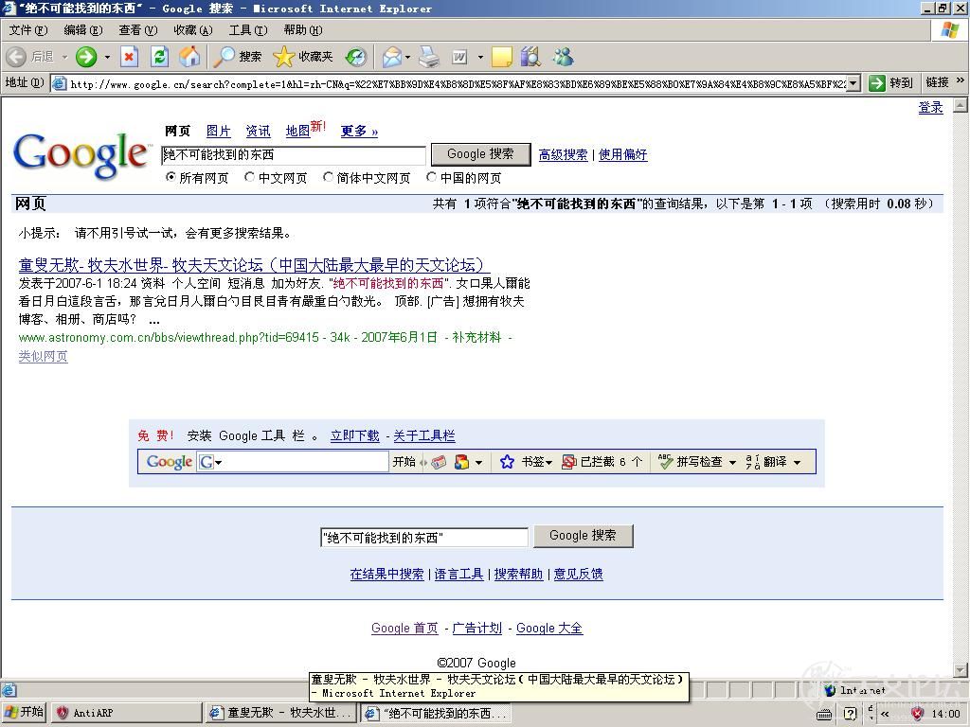Screen dimensions: 970x727
Task: Open the 童叟无欺 牧夫天文论坛 result link
Action: point(254,265)
